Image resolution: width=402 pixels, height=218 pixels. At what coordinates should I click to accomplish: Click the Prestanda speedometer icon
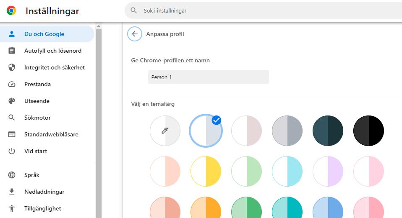(x=12, y=84)
